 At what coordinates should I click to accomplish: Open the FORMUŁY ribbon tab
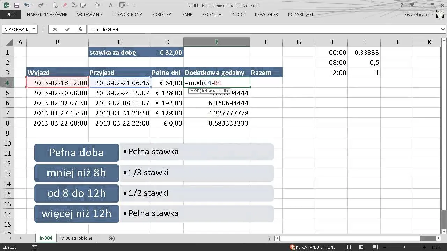tap(162, 14)
